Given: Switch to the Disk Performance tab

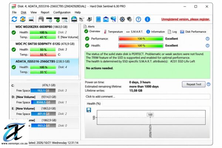Looking at the screenshot, I should click(x=193, y=32).
